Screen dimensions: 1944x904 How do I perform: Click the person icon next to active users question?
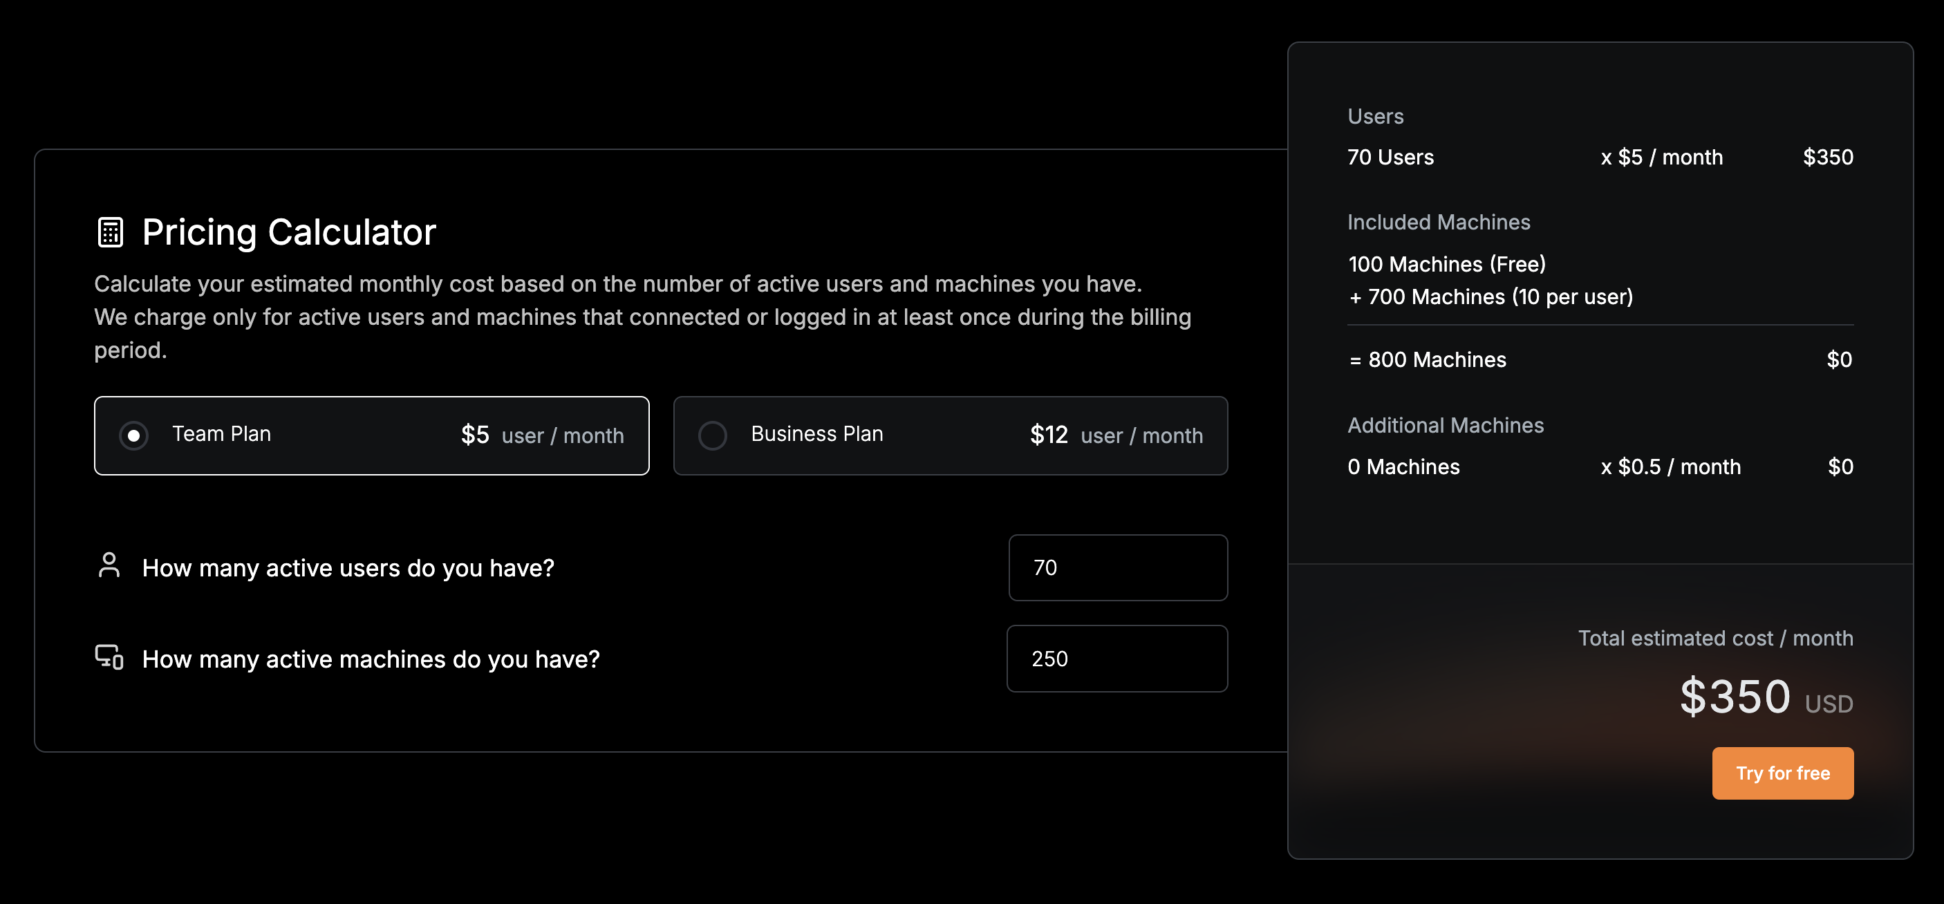(x=109, y=567)
